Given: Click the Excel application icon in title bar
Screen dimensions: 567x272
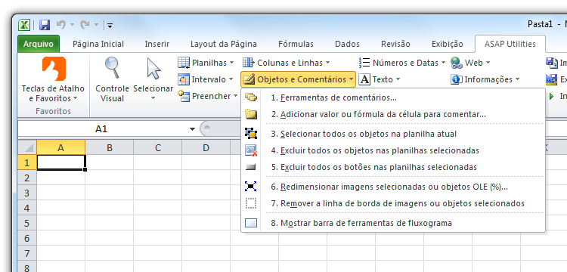Looking at the screenshot, I should [24, 25].
